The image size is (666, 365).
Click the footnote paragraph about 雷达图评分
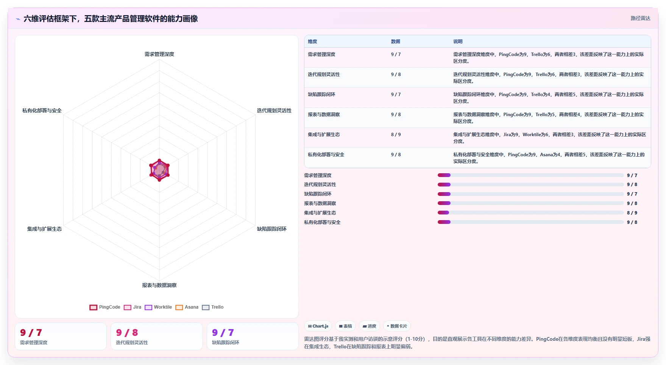click(x=477, y=343)
